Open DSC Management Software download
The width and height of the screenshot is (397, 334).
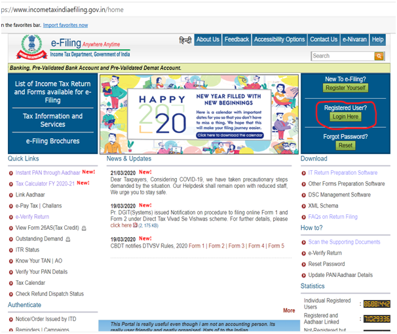[x=339, y=195]
